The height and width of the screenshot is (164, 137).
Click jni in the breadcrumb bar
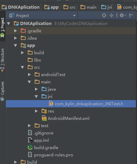click(106, 7)
